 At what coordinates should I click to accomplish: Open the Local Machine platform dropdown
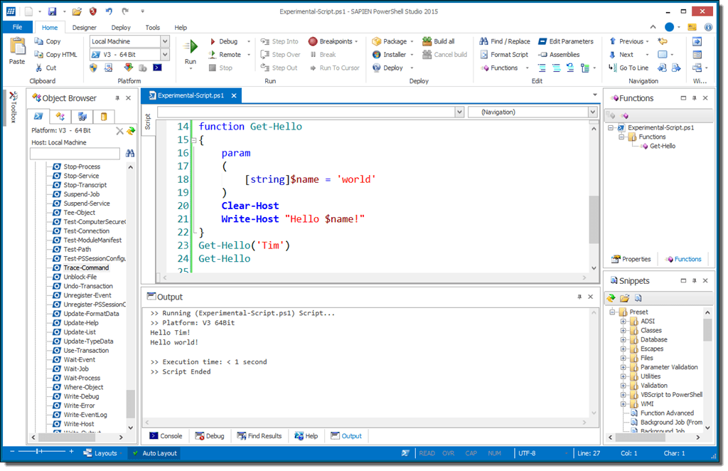click(x=166, y=42)
